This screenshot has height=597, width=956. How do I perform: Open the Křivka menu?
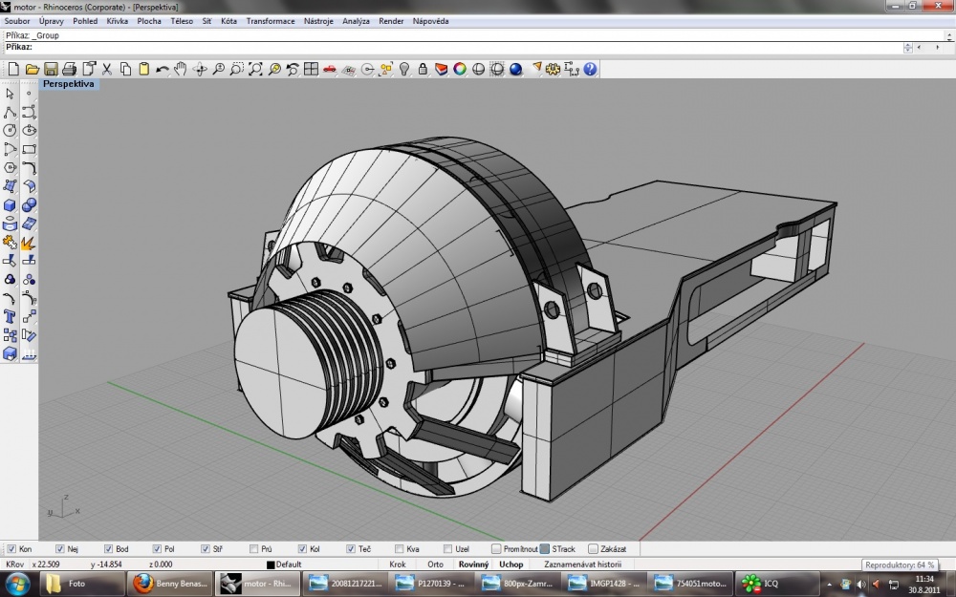point(117,21)
